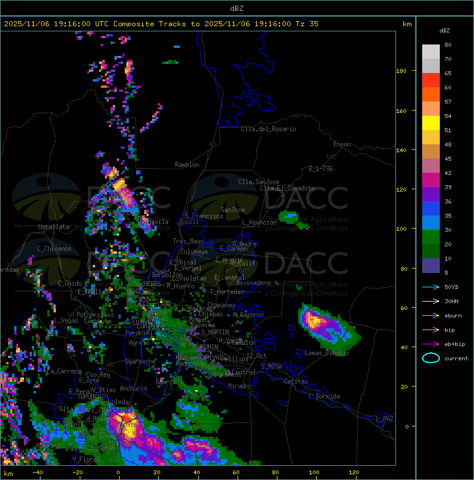The width and height of the screenshot is (474, 480).
Task: Click the 'Uspallata' map label
Action: 54,227
